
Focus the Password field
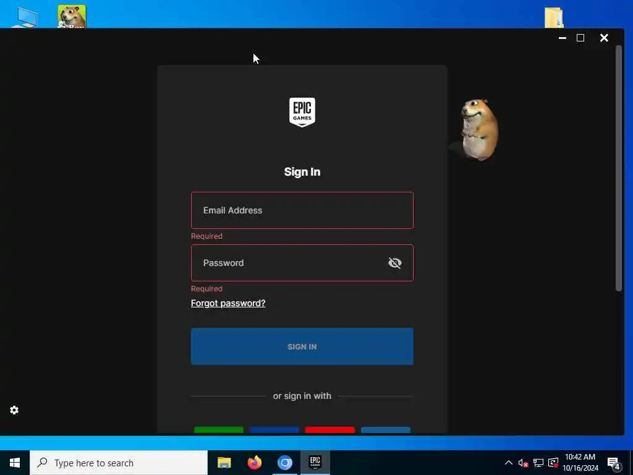302,263
